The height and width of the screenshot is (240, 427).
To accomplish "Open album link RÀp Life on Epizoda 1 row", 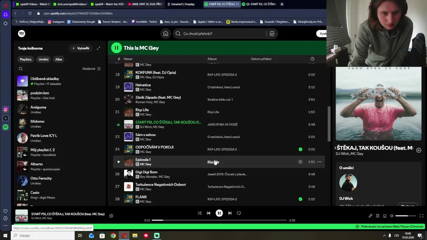I will coord(213,162).
